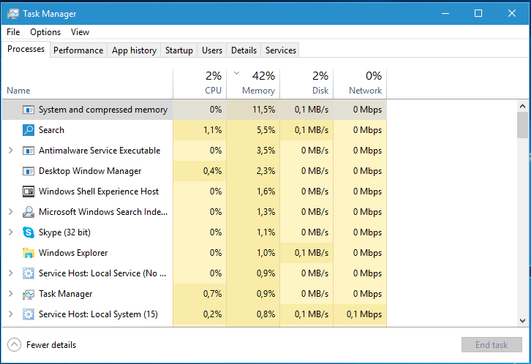Open the Startup tab
Viewport: 531px width, 364px height.
(179, 50)
